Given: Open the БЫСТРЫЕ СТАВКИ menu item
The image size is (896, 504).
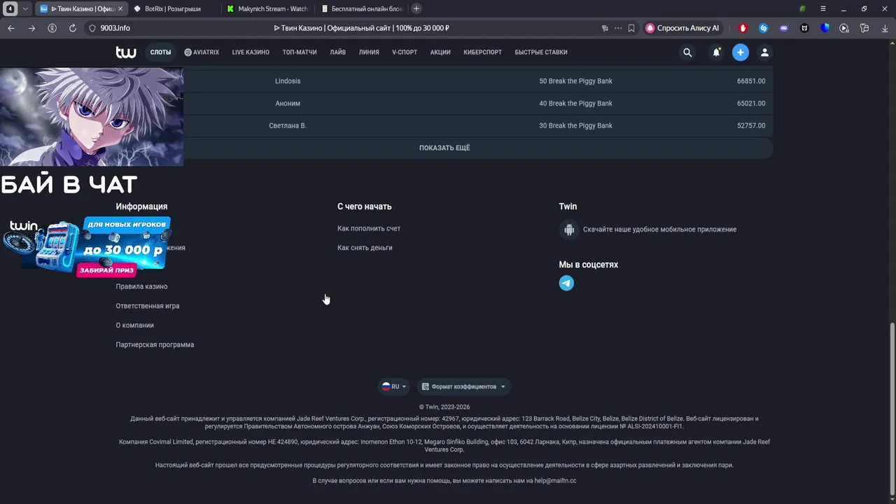Looking at the screenshot, I should pos(541,52).
